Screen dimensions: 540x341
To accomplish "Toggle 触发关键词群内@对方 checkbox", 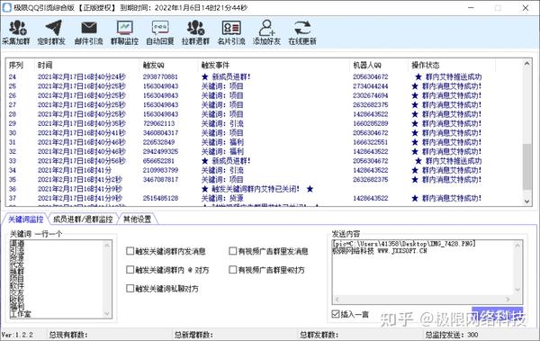I will [130, 270].
